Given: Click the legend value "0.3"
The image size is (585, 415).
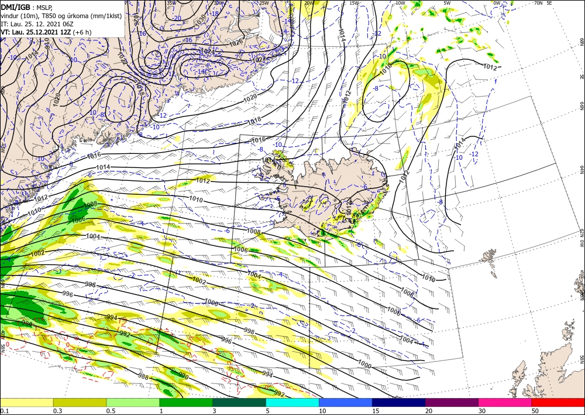Looking at the screenshot, I should 57,411.
